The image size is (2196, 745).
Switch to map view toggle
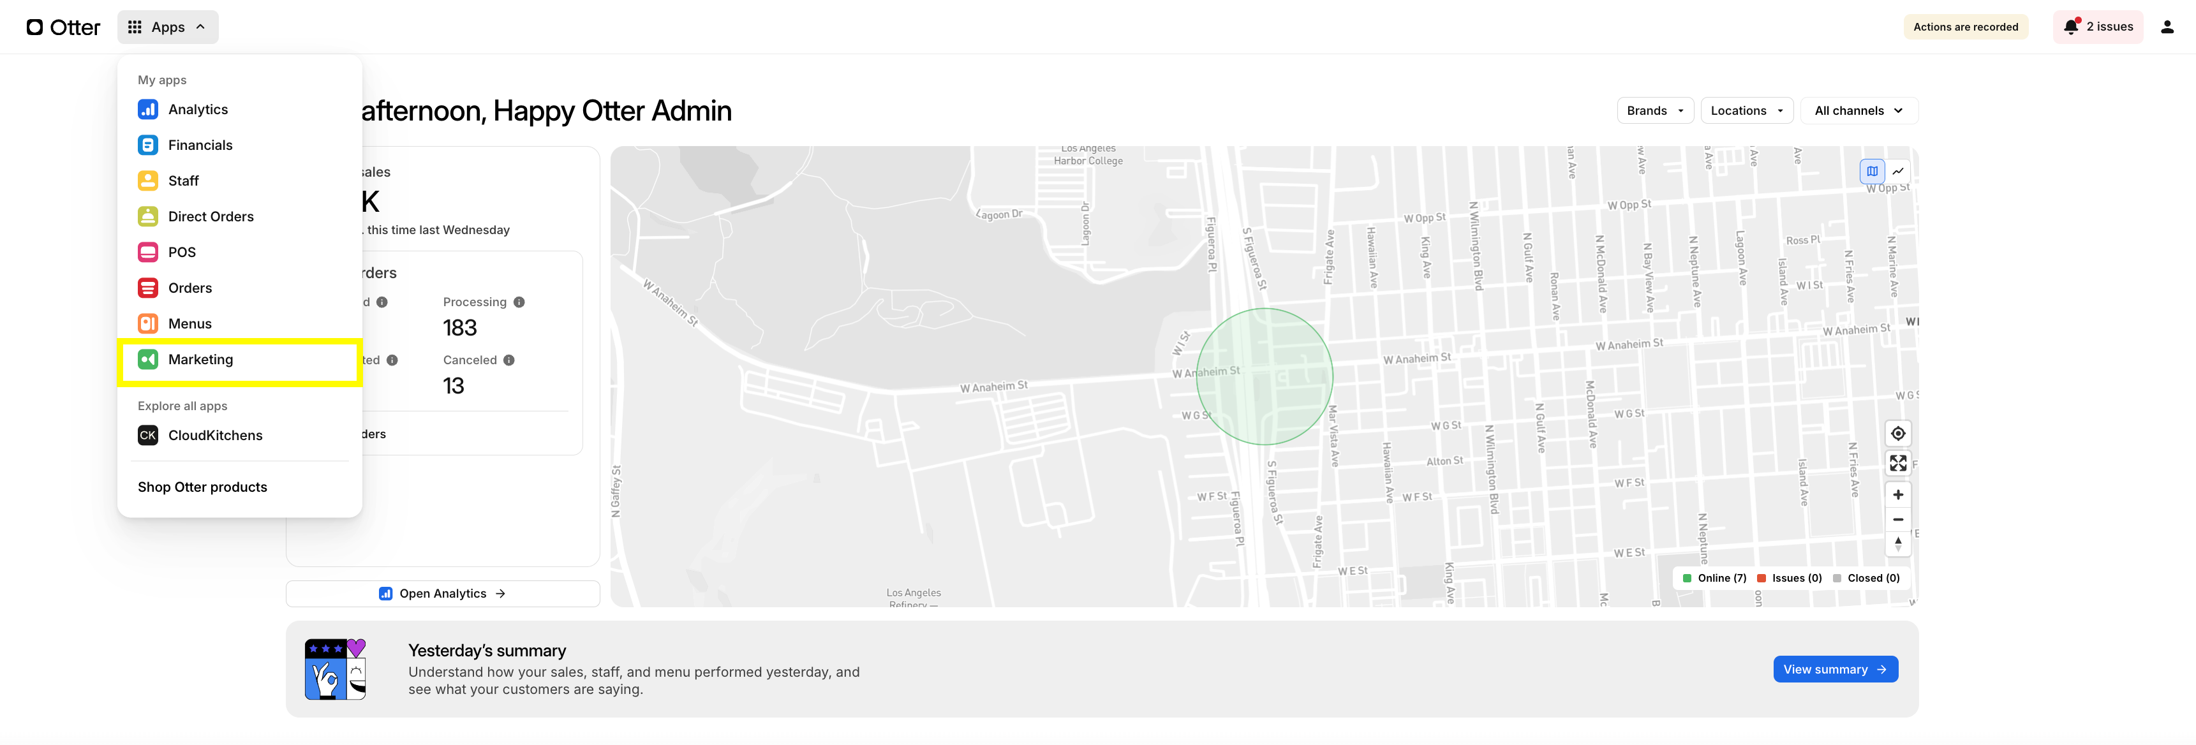point(1871,172)
